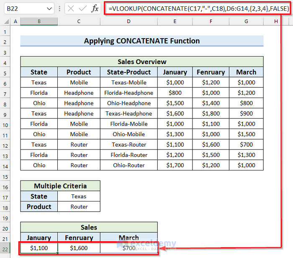Viewport: 293px width, 258px height.
Task: Click inside the formula bar VLOOKUP formula
Action: click(x=199, y=9)
